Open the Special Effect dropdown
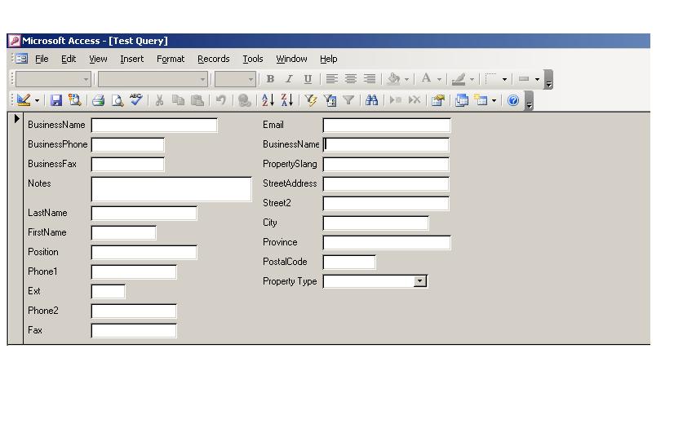 click(x=537, y=79)
